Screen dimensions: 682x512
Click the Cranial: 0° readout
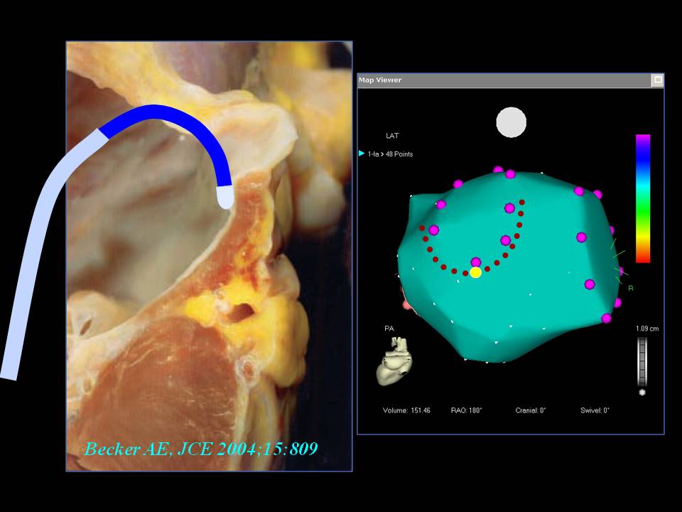click(x=531, y=410)
